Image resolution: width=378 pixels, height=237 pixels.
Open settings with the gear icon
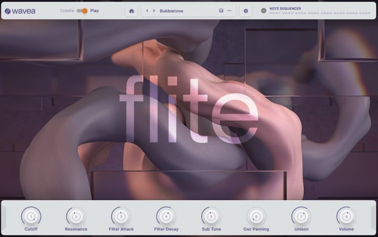coord(246,11)
